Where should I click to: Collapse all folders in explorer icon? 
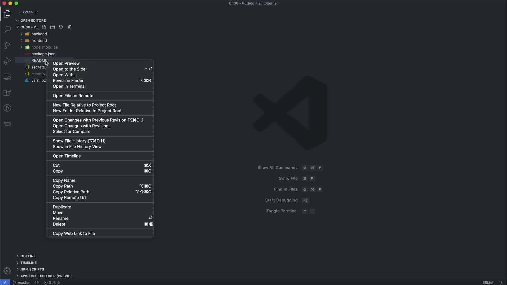tap(69, 27)
